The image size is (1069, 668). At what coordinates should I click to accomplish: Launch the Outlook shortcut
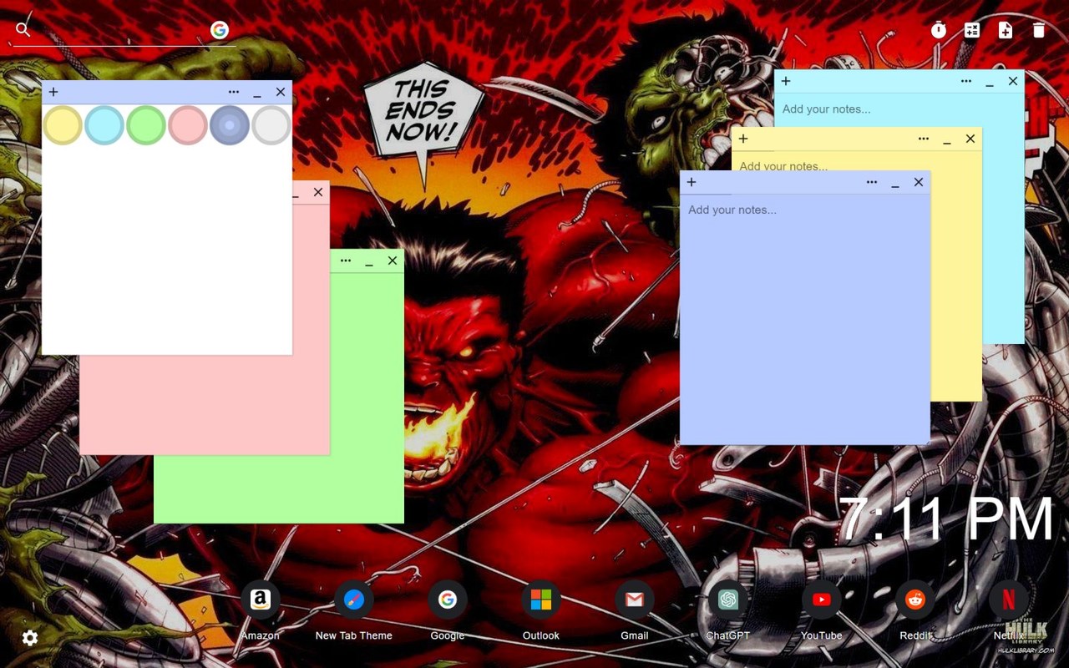coord(541,610)
